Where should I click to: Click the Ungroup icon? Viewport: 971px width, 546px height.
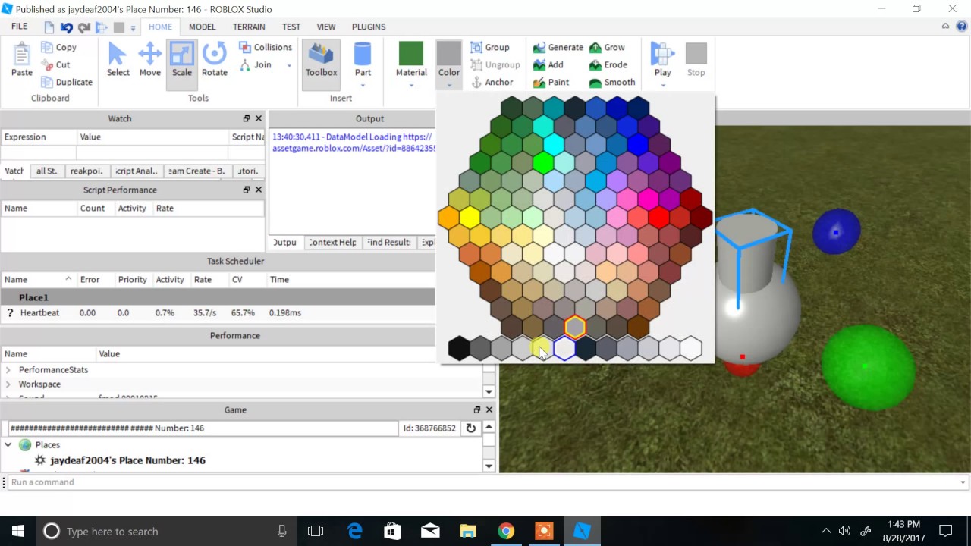[x=476, y=64]
